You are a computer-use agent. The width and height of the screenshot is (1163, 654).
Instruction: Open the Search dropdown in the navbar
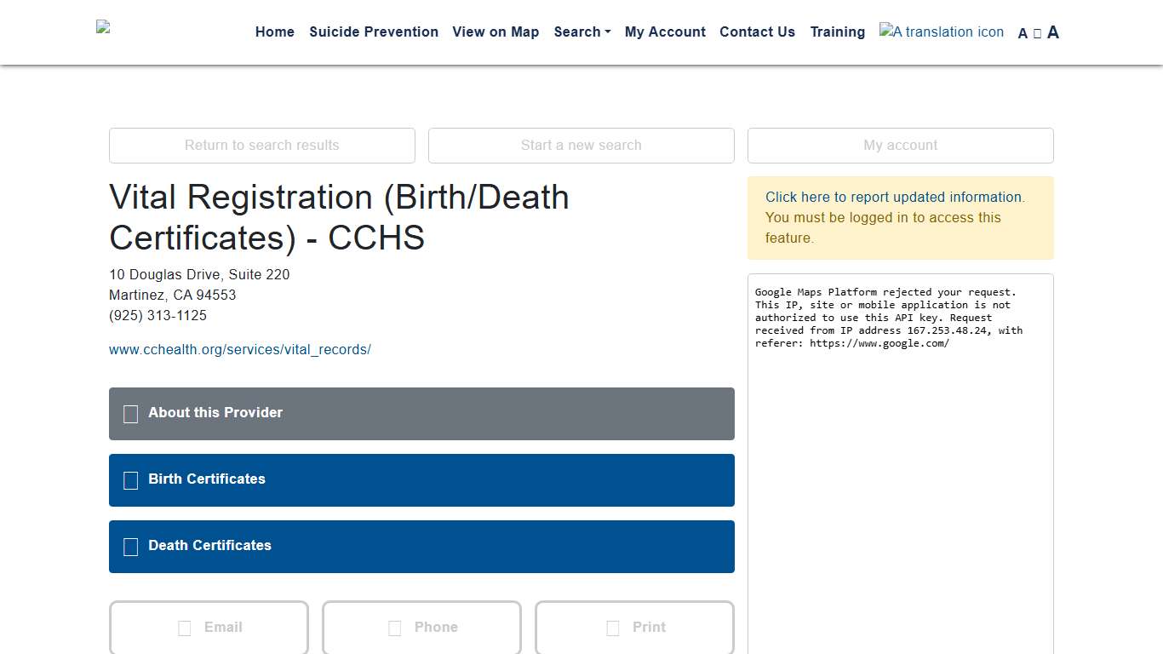pos(581,32)
